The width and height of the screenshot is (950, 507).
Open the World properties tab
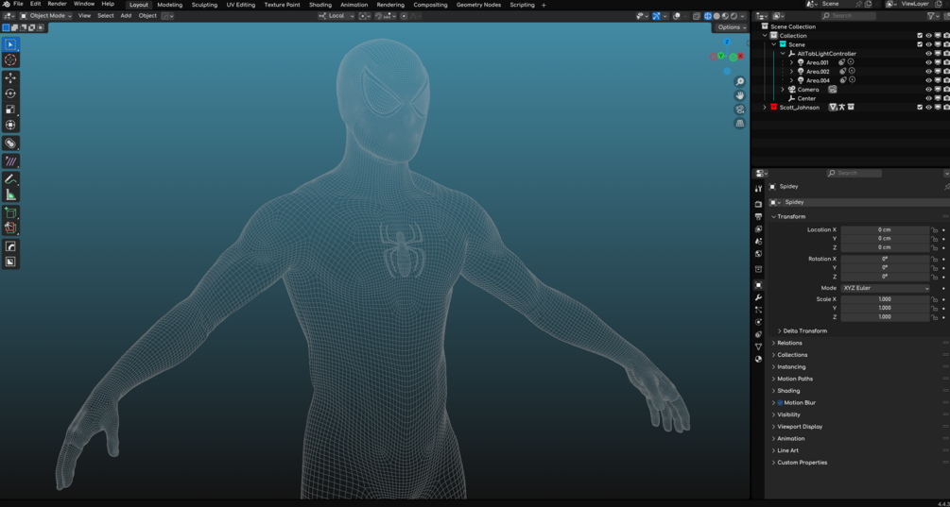click(x=758, y=254)
